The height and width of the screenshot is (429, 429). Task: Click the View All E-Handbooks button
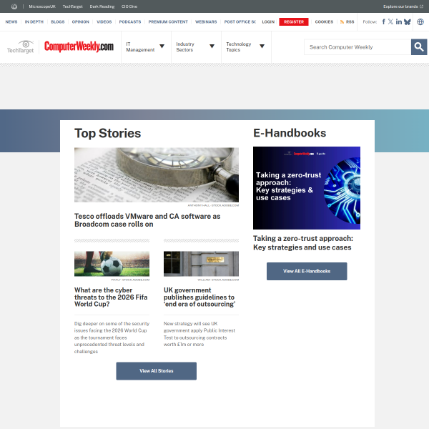pyautogui.click(x=307, y=271)
